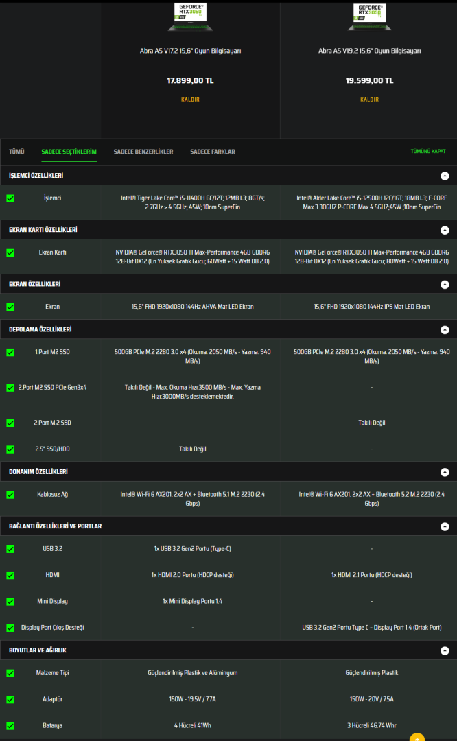Collapse the BOYUTLAR VE AĞIRLIK section
The image size is (457, 741).
click(445, 650)
